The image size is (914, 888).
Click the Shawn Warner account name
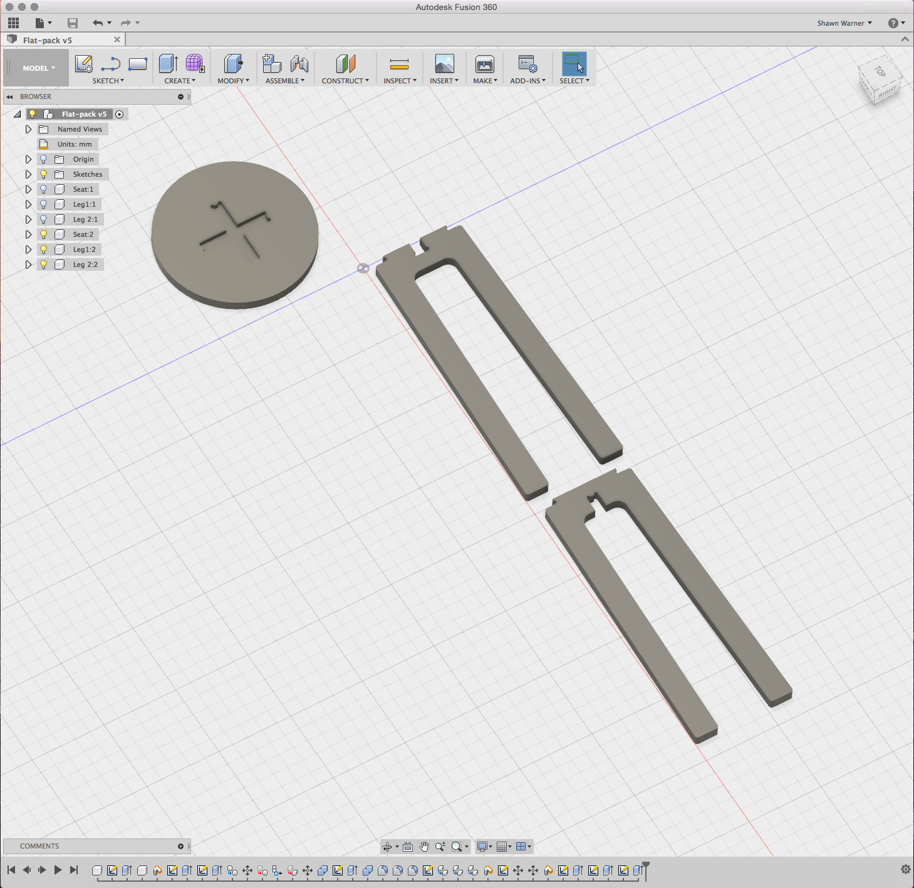[x=841, y=23]
